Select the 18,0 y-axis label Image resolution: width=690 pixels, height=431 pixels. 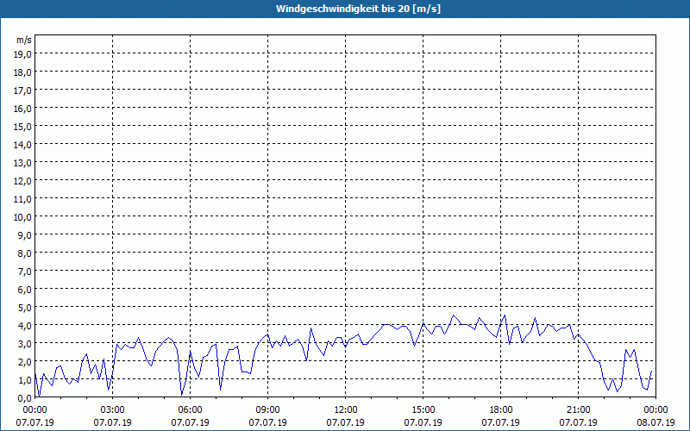pos(22,72)
